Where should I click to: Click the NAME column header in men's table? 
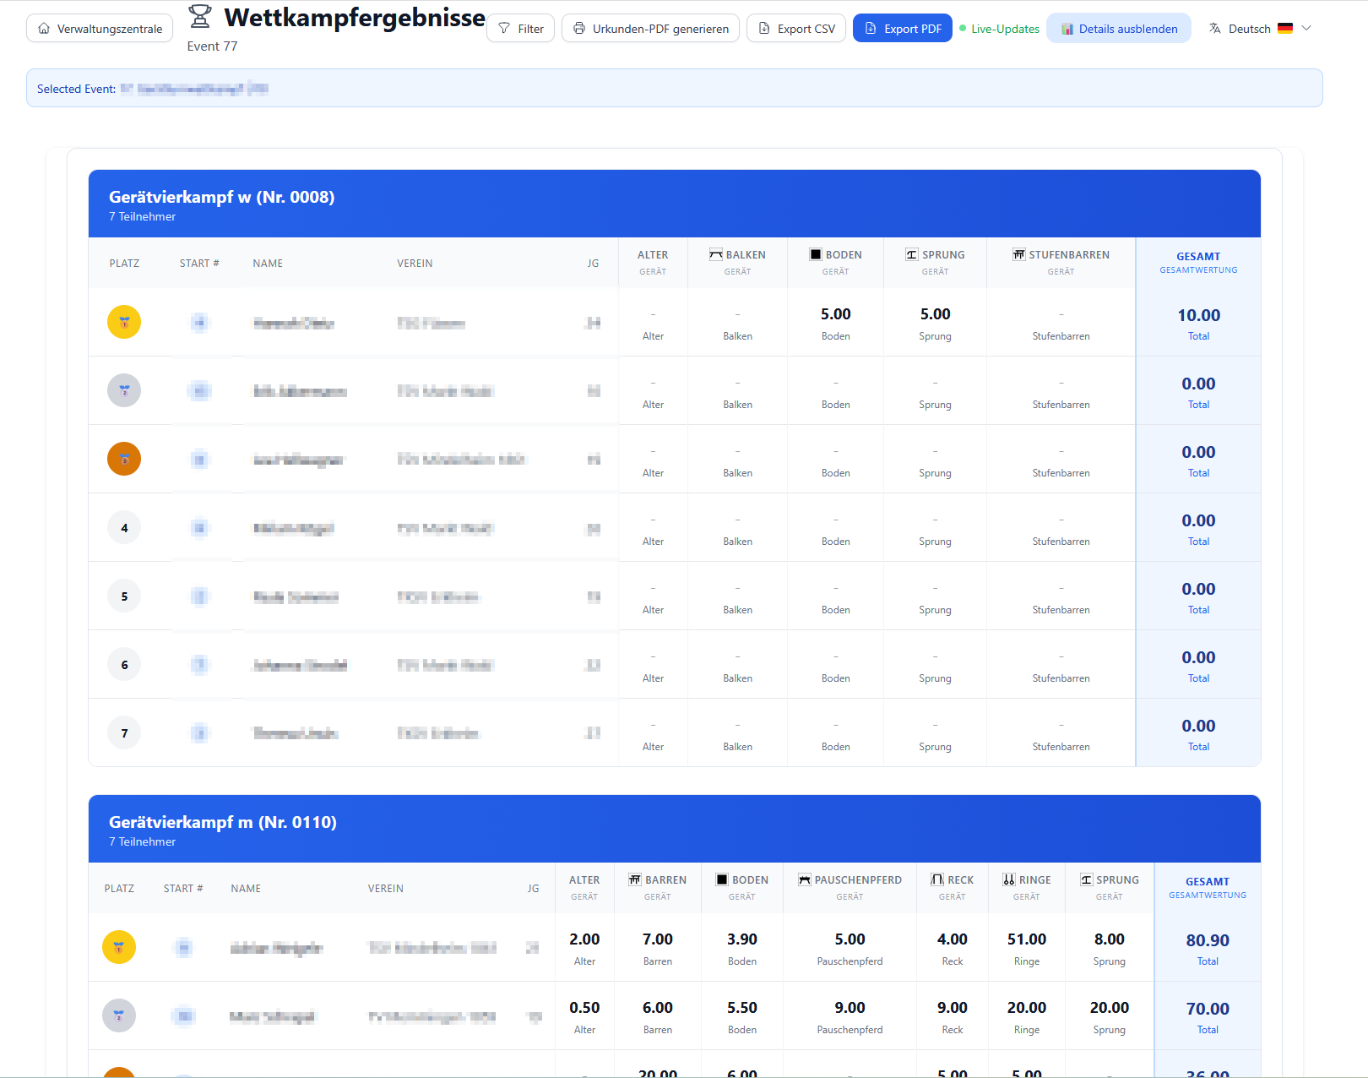pos(246,889)
